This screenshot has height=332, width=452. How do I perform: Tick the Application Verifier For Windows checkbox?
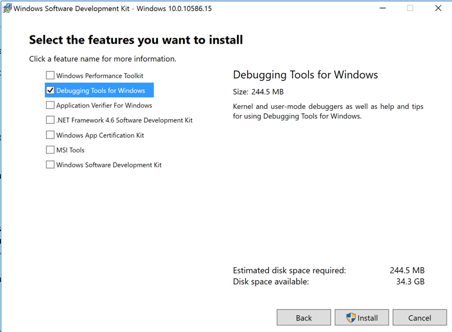50,105
